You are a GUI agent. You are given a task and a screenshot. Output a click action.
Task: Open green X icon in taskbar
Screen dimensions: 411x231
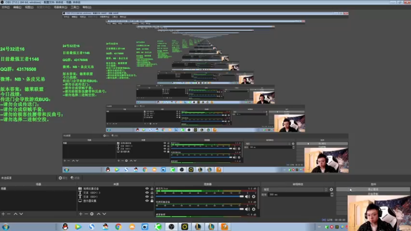tap(158, 227)
